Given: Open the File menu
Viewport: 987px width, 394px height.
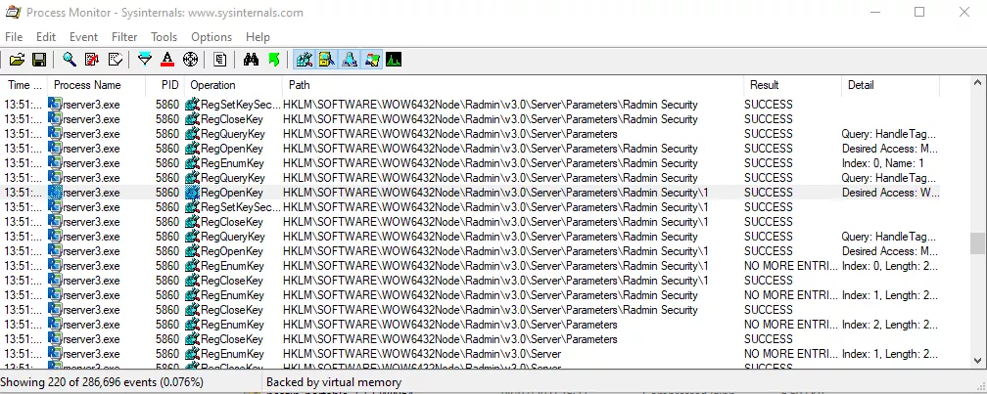Looking at the screenshot, I should pyautogui.click(x=14, y=37).
